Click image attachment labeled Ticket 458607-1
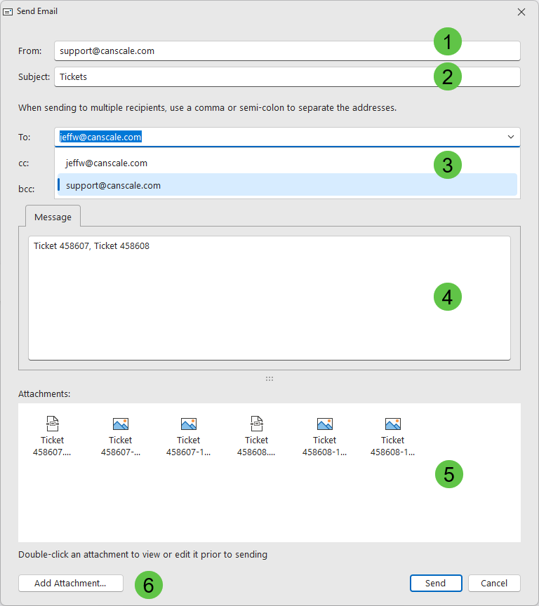Screen dimensions: 539x606 [x=188, y=424]
